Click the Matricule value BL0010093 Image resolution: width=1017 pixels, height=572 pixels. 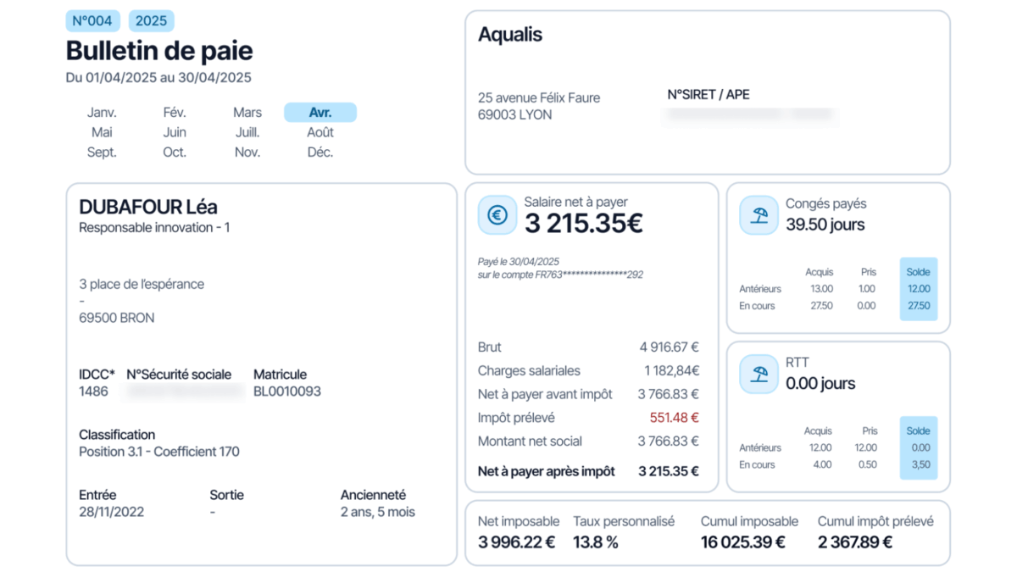[287, 392]
